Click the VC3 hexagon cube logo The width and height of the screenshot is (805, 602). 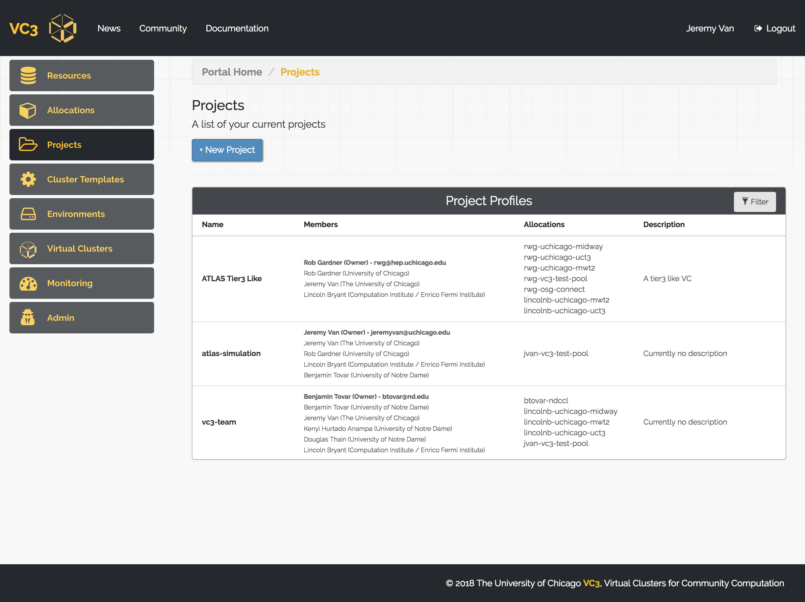(63, 28)
